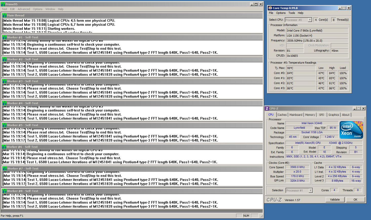Maximize the Prime95 window

click(256, 4)
